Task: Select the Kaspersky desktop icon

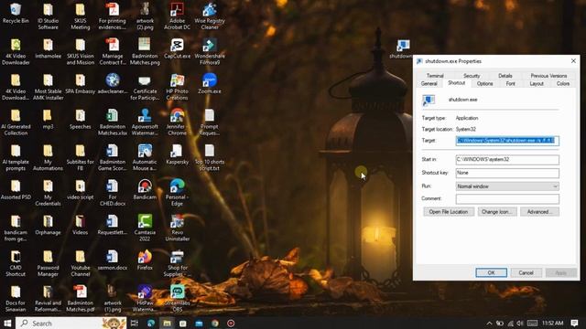Action: [177, 154]
